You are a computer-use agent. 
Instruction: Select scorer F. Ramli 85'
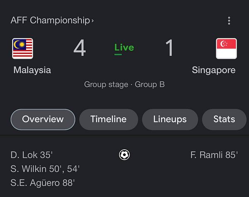tap(214, 155)
